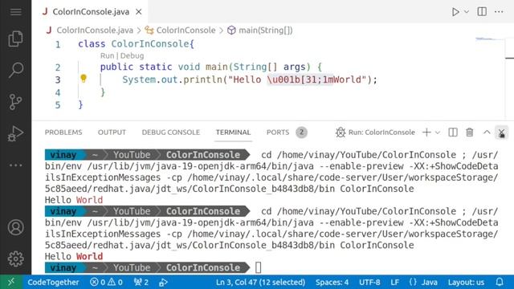
Task: Run the Java file with play button
Action: coord(455,12)
